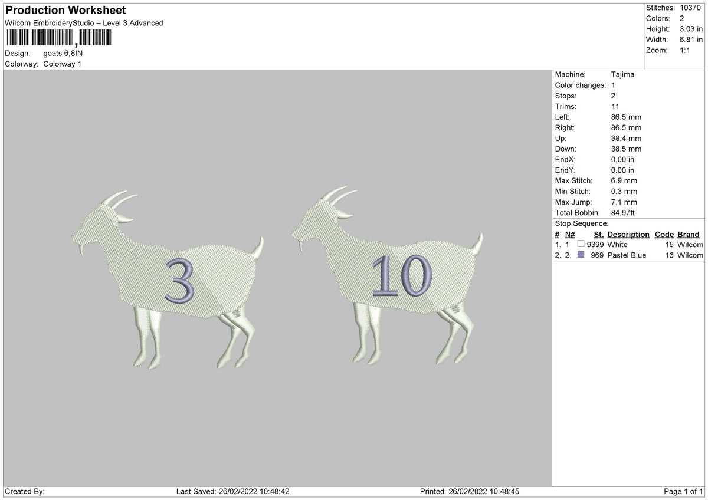Viewport: 708px width, 500px height.
Task: Click the Min Stitch value '0.3 mm'
Action: [624, 192]
